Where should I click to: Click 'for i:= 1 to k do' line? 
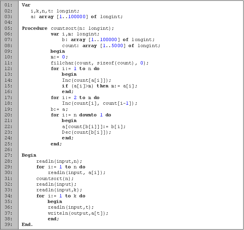(61, 196)
